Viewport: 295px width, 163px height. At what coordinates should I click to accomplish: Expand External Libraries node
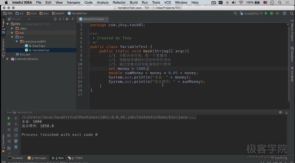[x=8, y=59]
